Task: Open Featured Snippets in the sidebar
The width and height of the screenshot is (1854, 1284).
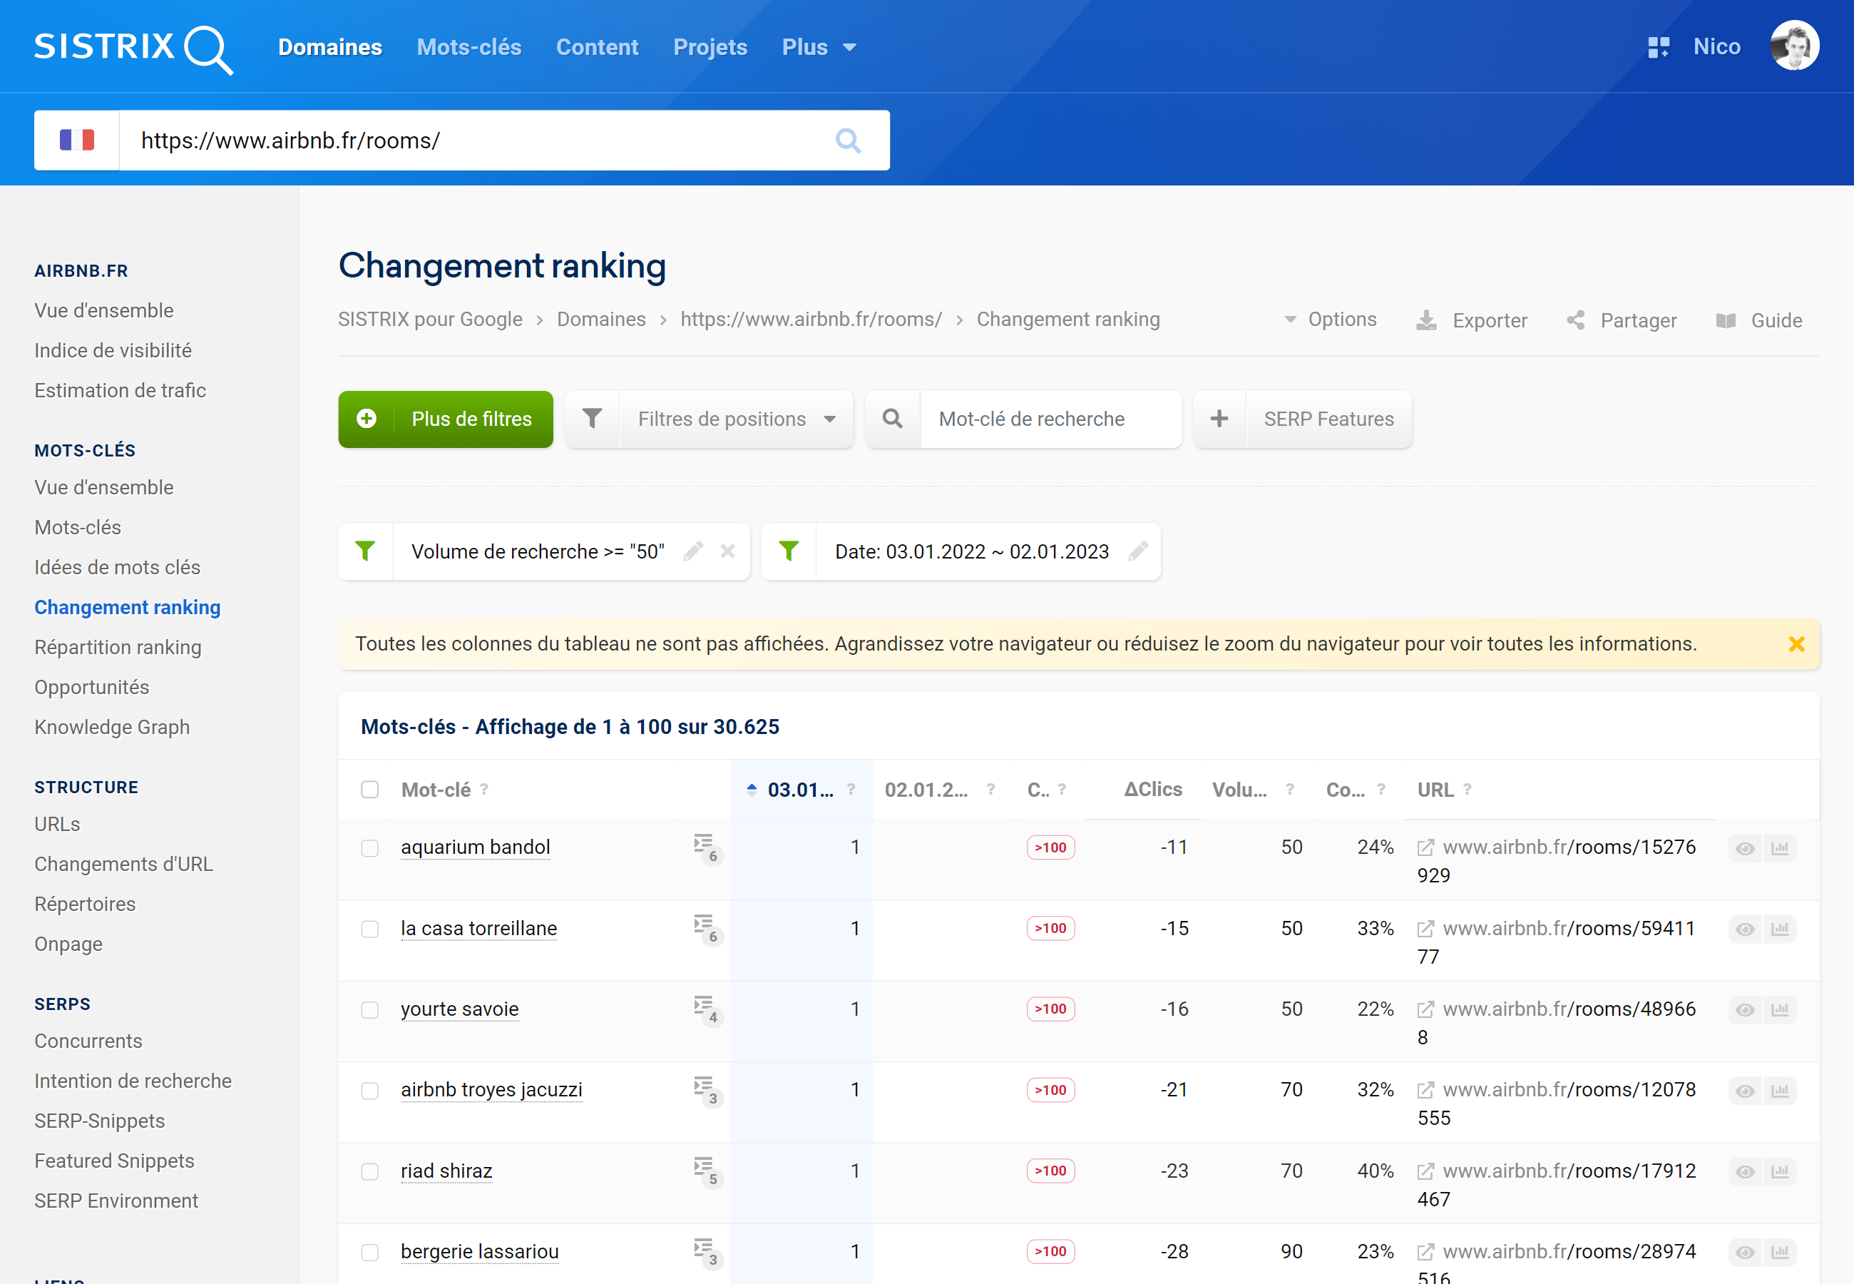Action: click(114, 1161)
